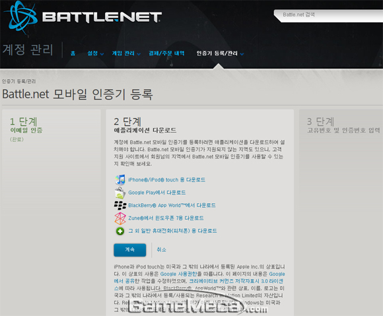Click the Google Play shopping bag icon
This screenshot has width=383, height=316.
pos(120,193)
